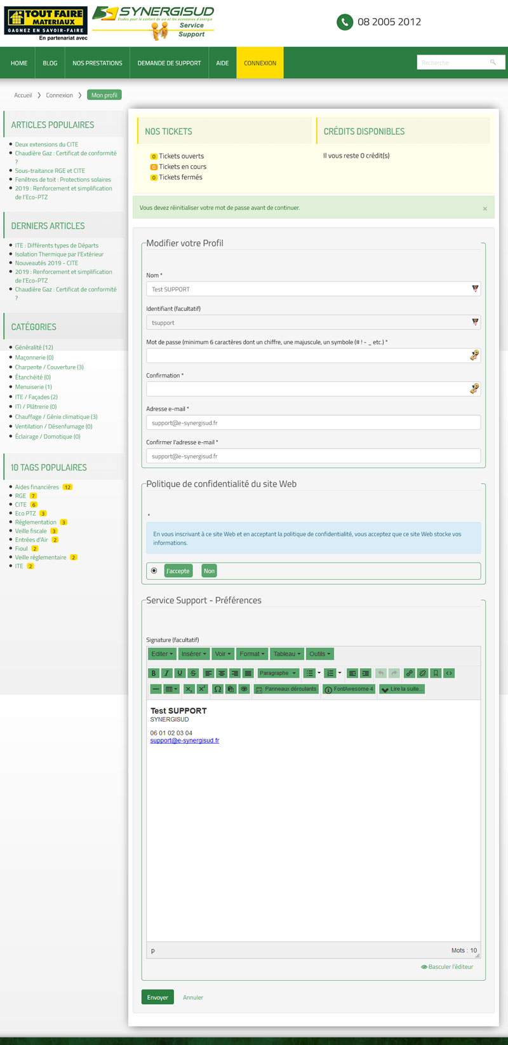Click the key icon in Confirmation field
Image resolution: width=508 pixels, height=1045 pixels.
(474, 388)
